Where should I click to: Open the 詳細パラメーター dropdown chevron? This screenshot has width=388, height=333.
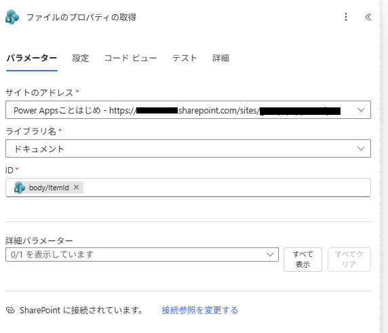(270, 254)
